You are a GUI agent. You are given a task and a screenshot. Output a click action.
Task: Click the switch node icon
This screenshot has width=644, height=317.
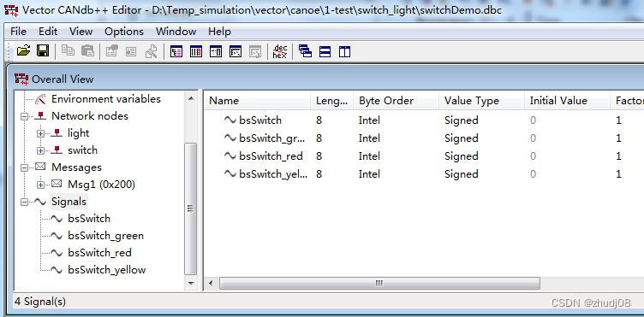click(x=57, y=150)
